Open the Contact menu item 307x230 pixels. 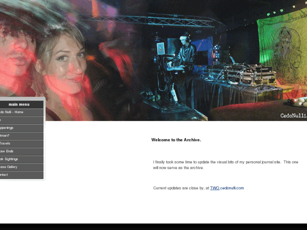pos(22,175)
